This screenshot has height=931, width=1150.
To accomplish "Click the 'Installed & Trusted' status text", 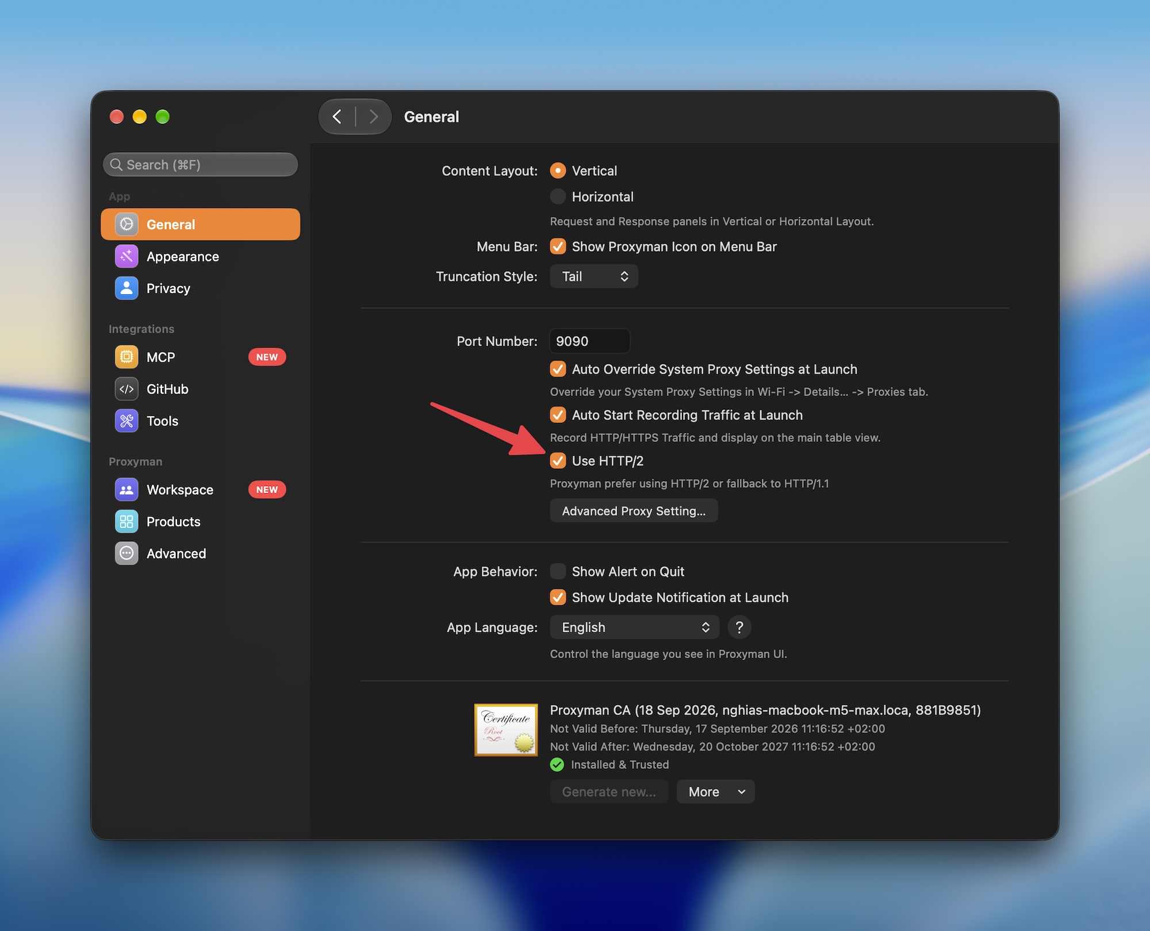I will pos(620,764).
